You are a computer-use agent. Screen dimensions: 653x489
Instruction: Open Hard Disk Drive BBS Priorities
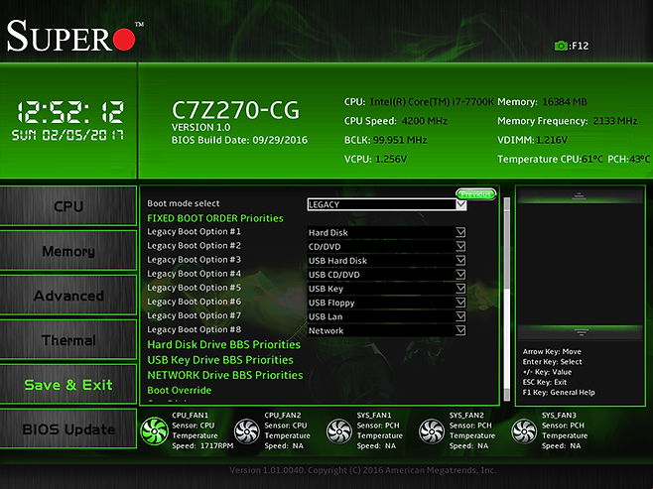tap(224, 344)
